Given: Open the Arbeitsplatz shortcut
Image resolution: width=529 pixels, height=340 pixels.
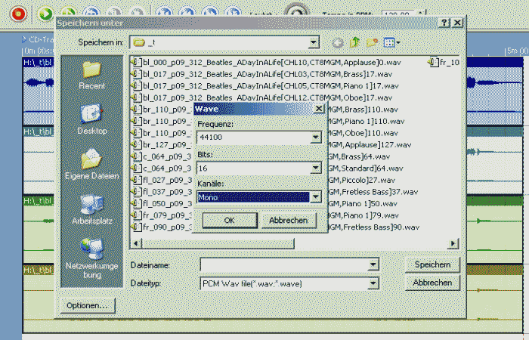Looking at the screenshot, I should (x=91, y=210).
